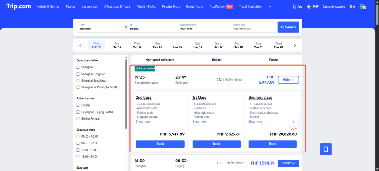This screenshot has height=171, width=379.
Task: Open Private Tours menu
Action: pyautogui.click(x=171, y=7)
